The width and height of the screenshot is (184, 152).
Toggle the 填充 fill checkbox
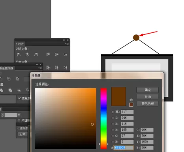point(19,98)
